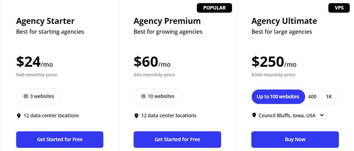
Task: Click Get Started for Free under Agency Starter
Action: coord(60,139)
